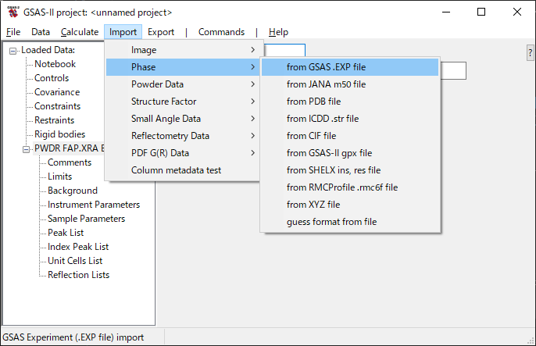This screenshot has width=536, height=346.
Task: Open Reflection Lists in the tree
Action: (78, 275)
